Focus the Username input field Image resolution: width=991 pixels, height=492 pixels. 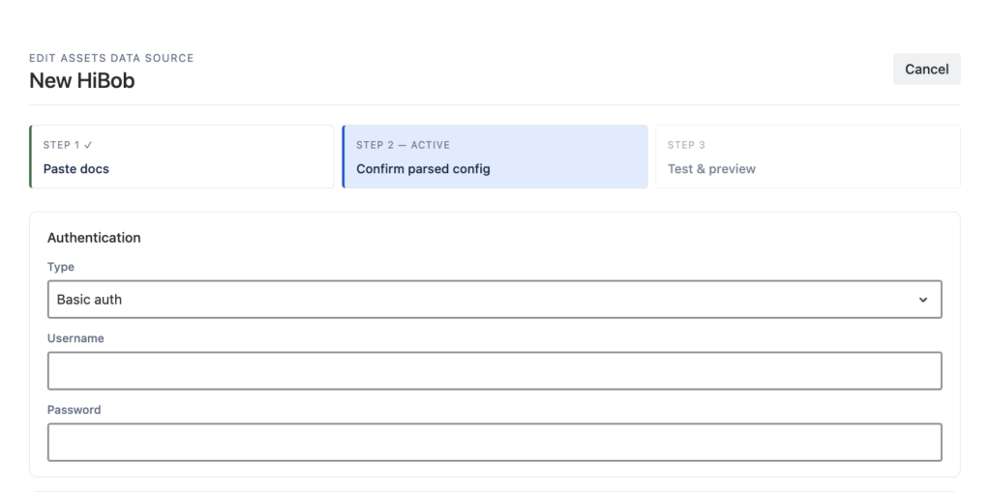[x=495, y=371]
